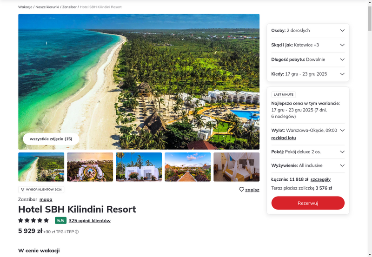Open the TFG and TFP info icon

tap(77, 232)
